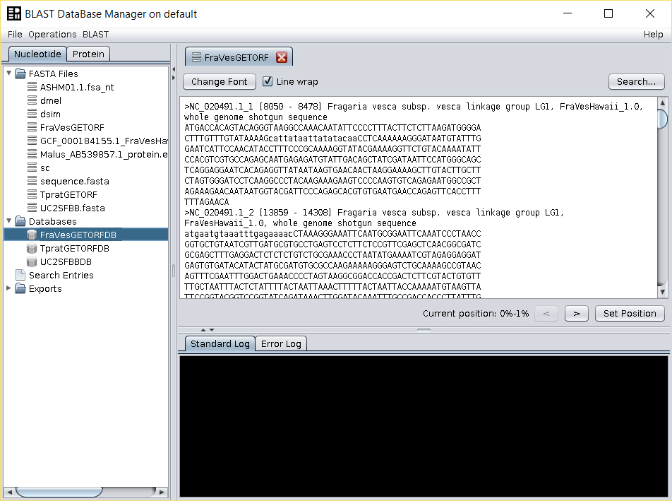Click the Change Font button
Screen dimensions: 672x501
coord(219,82)
